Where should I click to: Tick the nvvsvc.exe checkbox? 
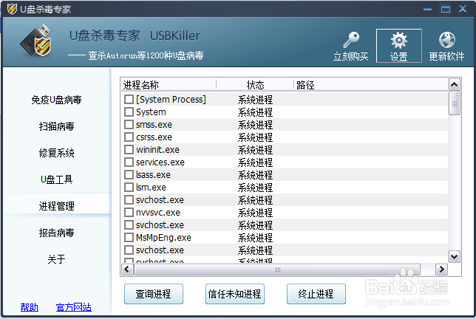coord(129,212)
